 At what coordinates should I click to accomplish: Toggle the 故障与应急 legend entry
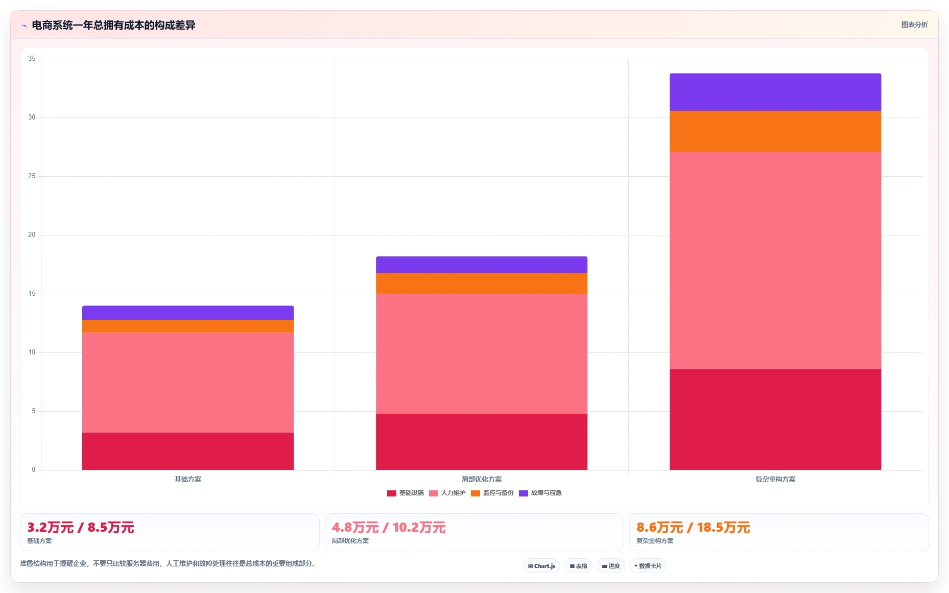[x=540, y=493]
